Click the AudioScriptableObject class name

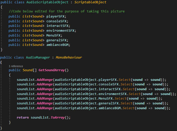pyautogui.click(x=47, y=2)
